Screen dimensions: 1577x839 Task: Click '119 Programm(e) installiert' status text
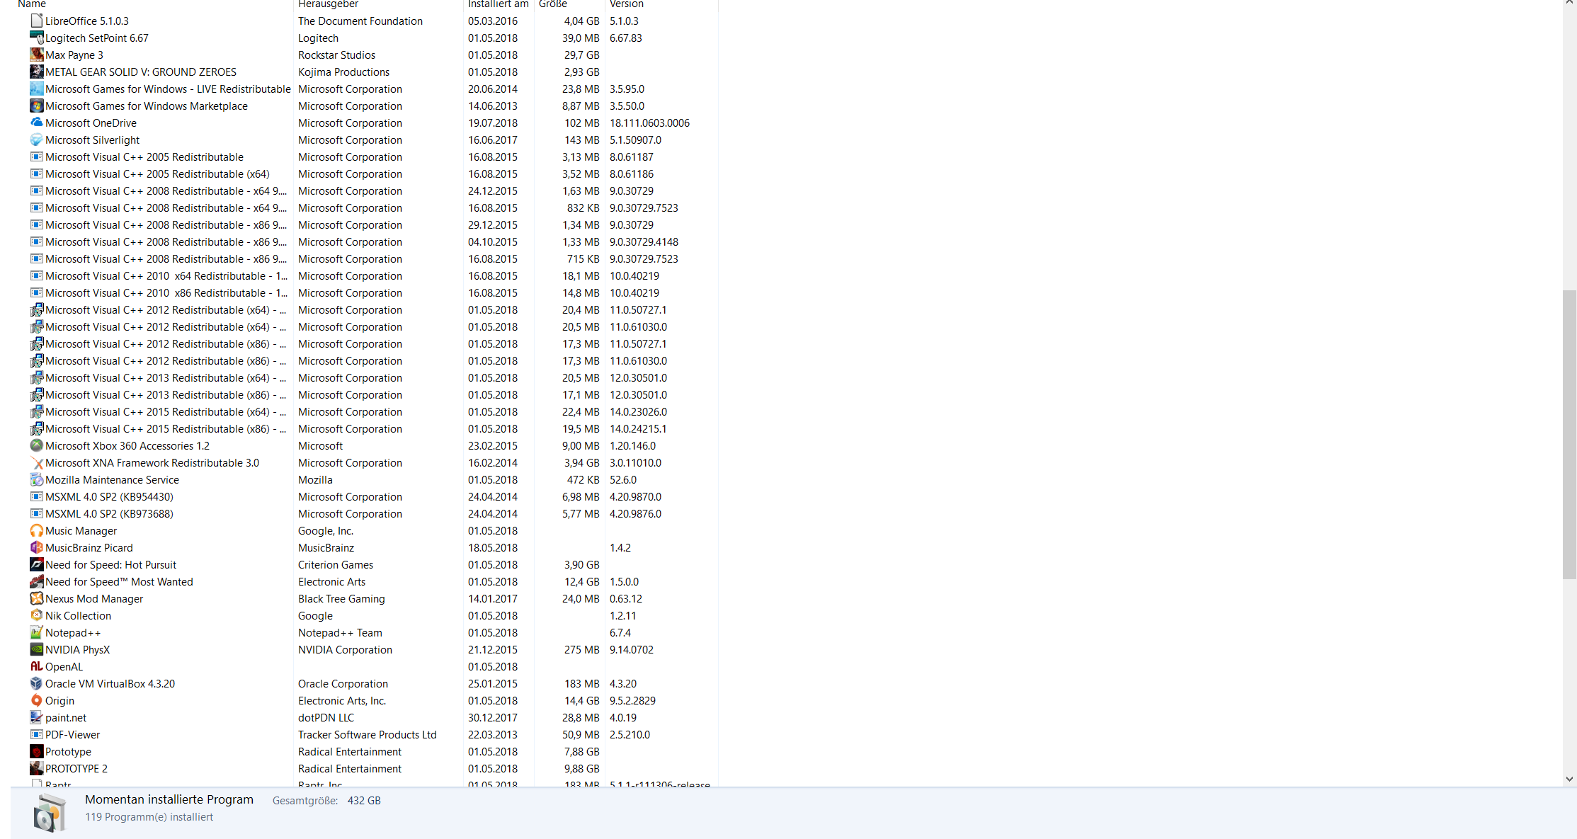point(149,816)
